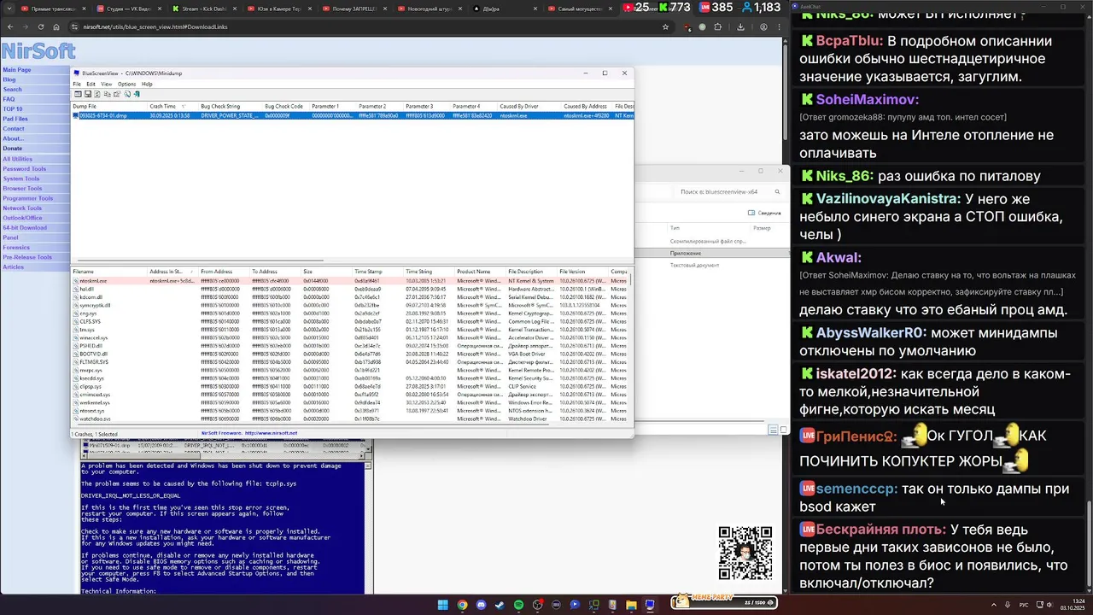Sort lower pane by File Version column
Image resolution: width=1093 pixels, height=615 pixels.
coord(582,272)
